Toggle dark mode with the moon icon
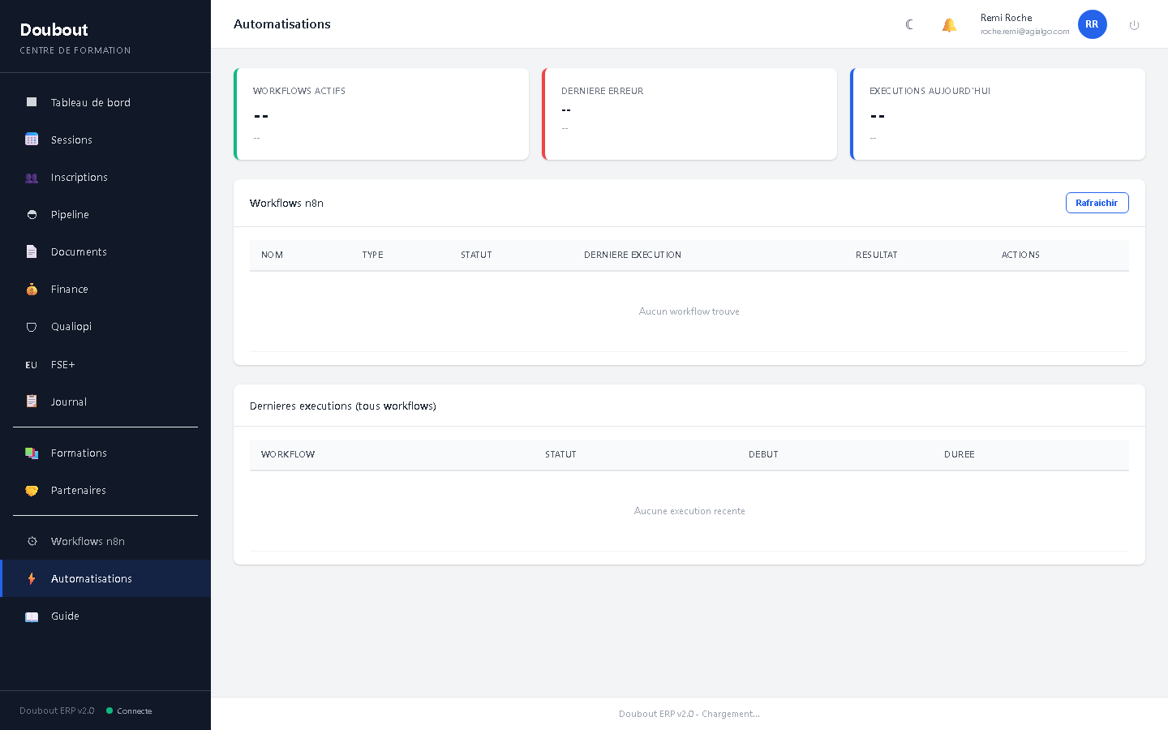The image size is (1168, 730). (x=909, y=24)
